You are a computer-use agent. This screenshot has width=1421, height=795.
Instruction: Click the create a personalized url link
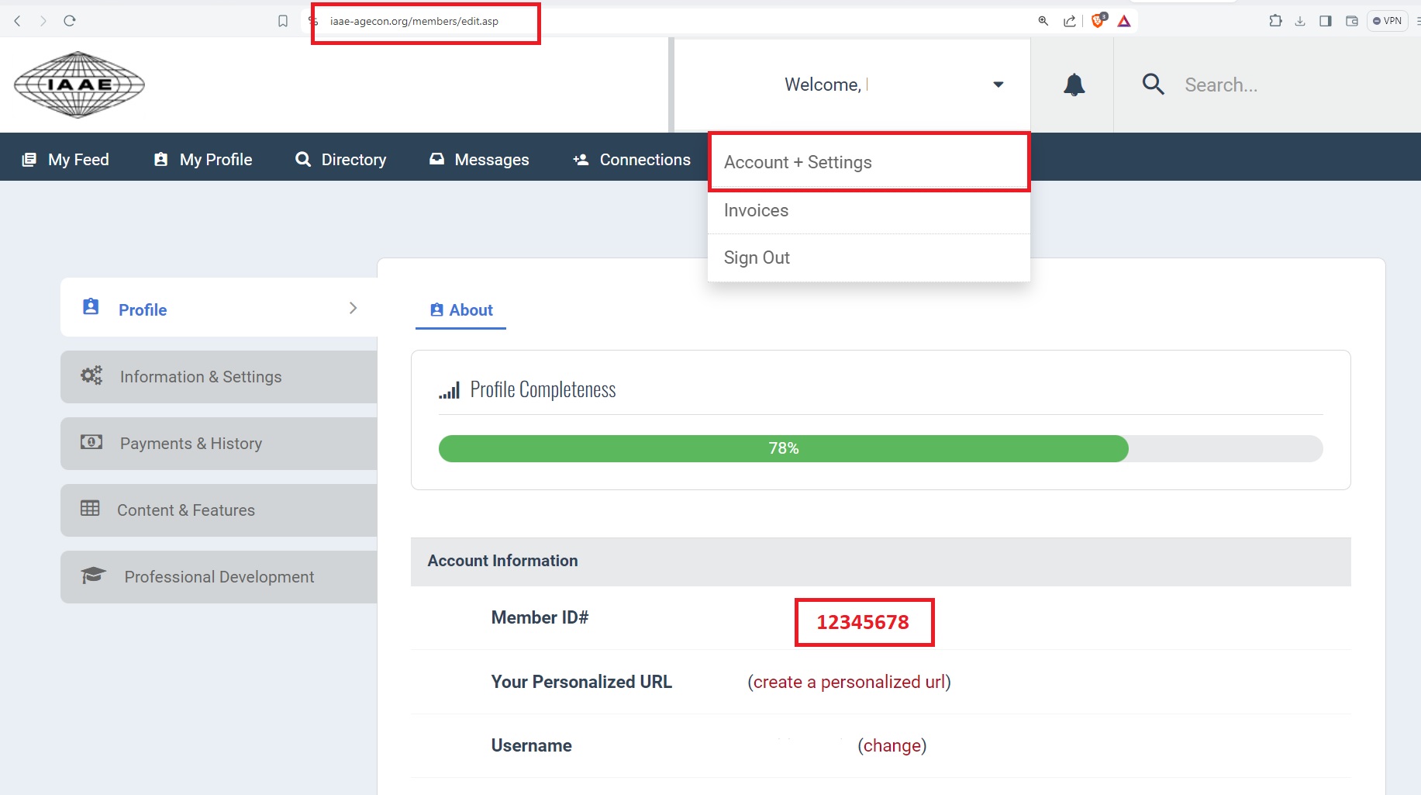[849, 682]
